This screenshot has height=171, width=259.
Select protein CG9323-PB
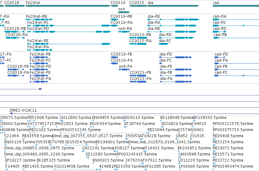pos(138,76)
